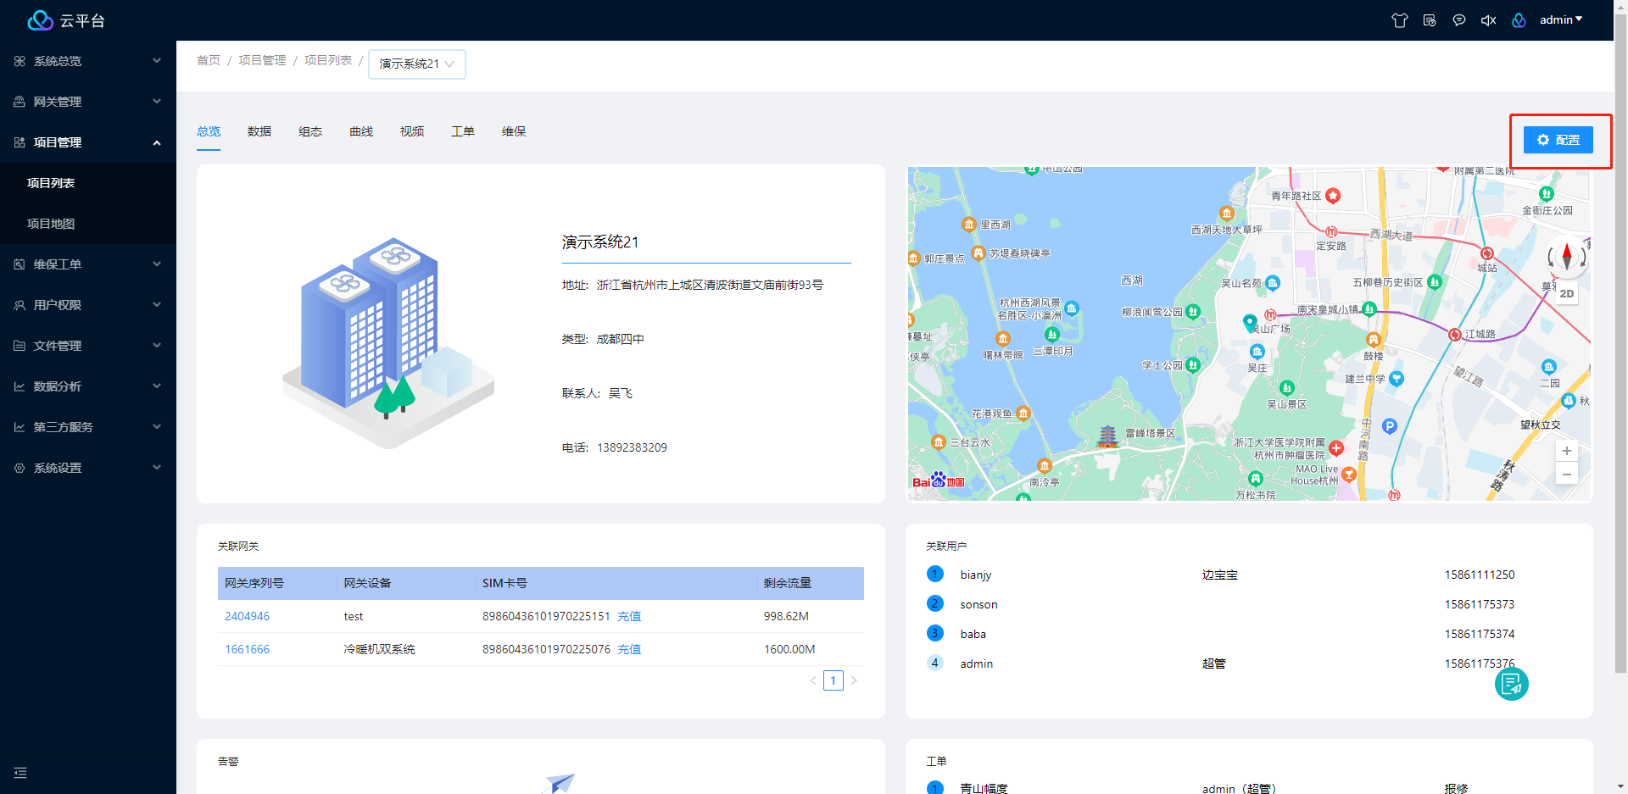Select the 总览 tab
The width and height of the screenshot is (1628, 794).
click(x=209, y=131)
